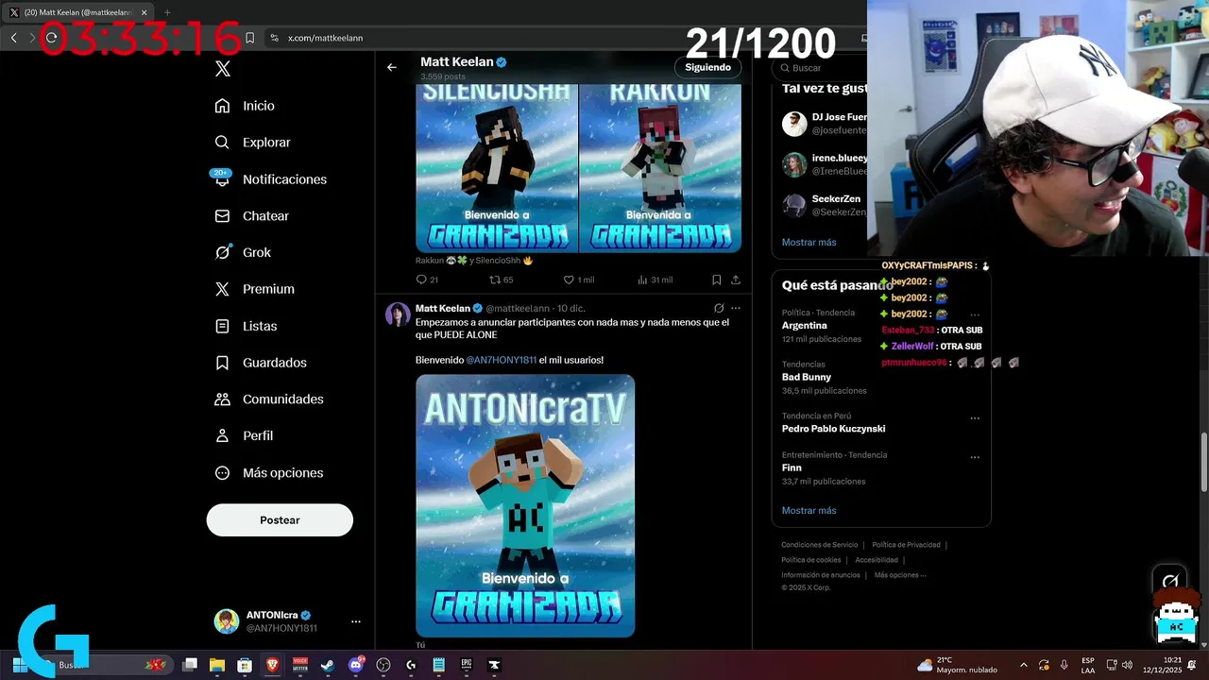This screenshot has height=680, width=1209.
Task: Open the Rakkun welcome image
Action: pos(660,168)
